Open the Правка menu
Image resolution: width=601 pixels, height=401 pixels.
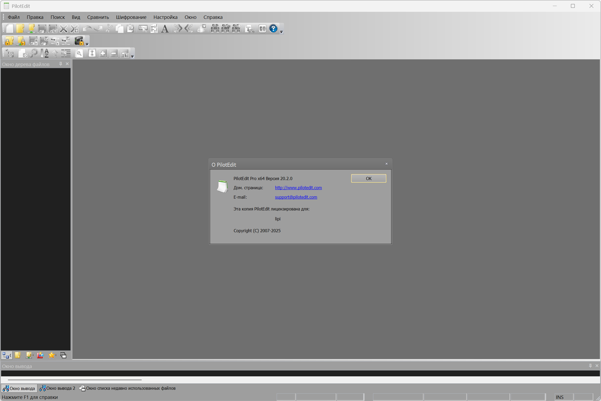35,17
